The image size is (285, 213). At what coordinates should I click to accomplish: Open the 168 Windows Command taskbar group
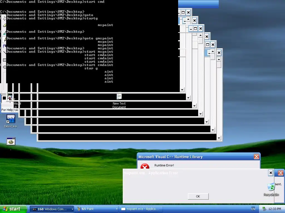pos(51,209)
